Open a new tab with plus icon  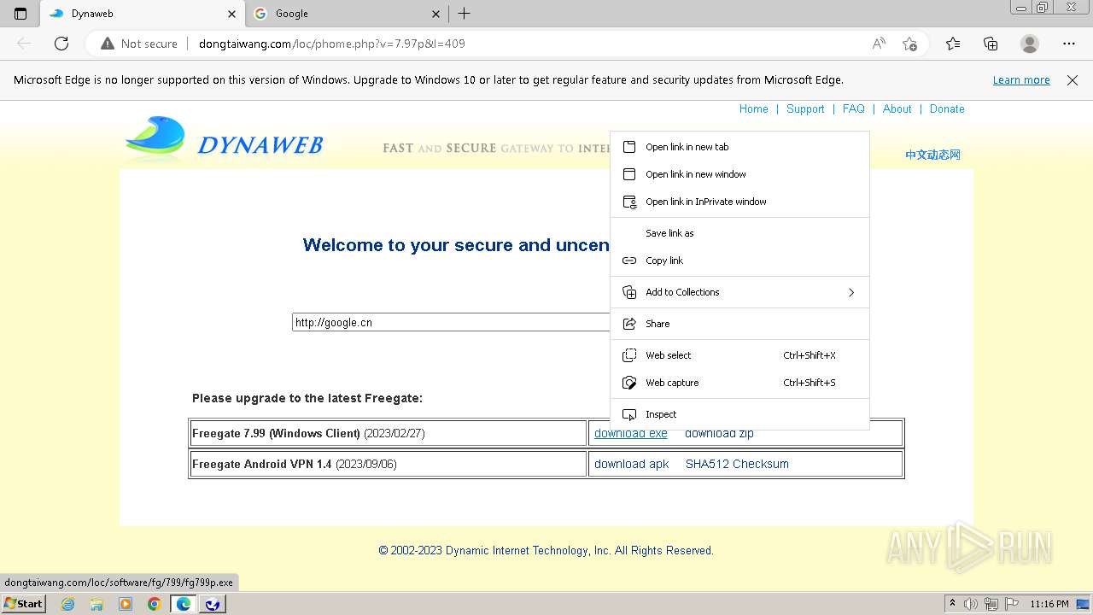pyautogui.click(x=464, y=14)
